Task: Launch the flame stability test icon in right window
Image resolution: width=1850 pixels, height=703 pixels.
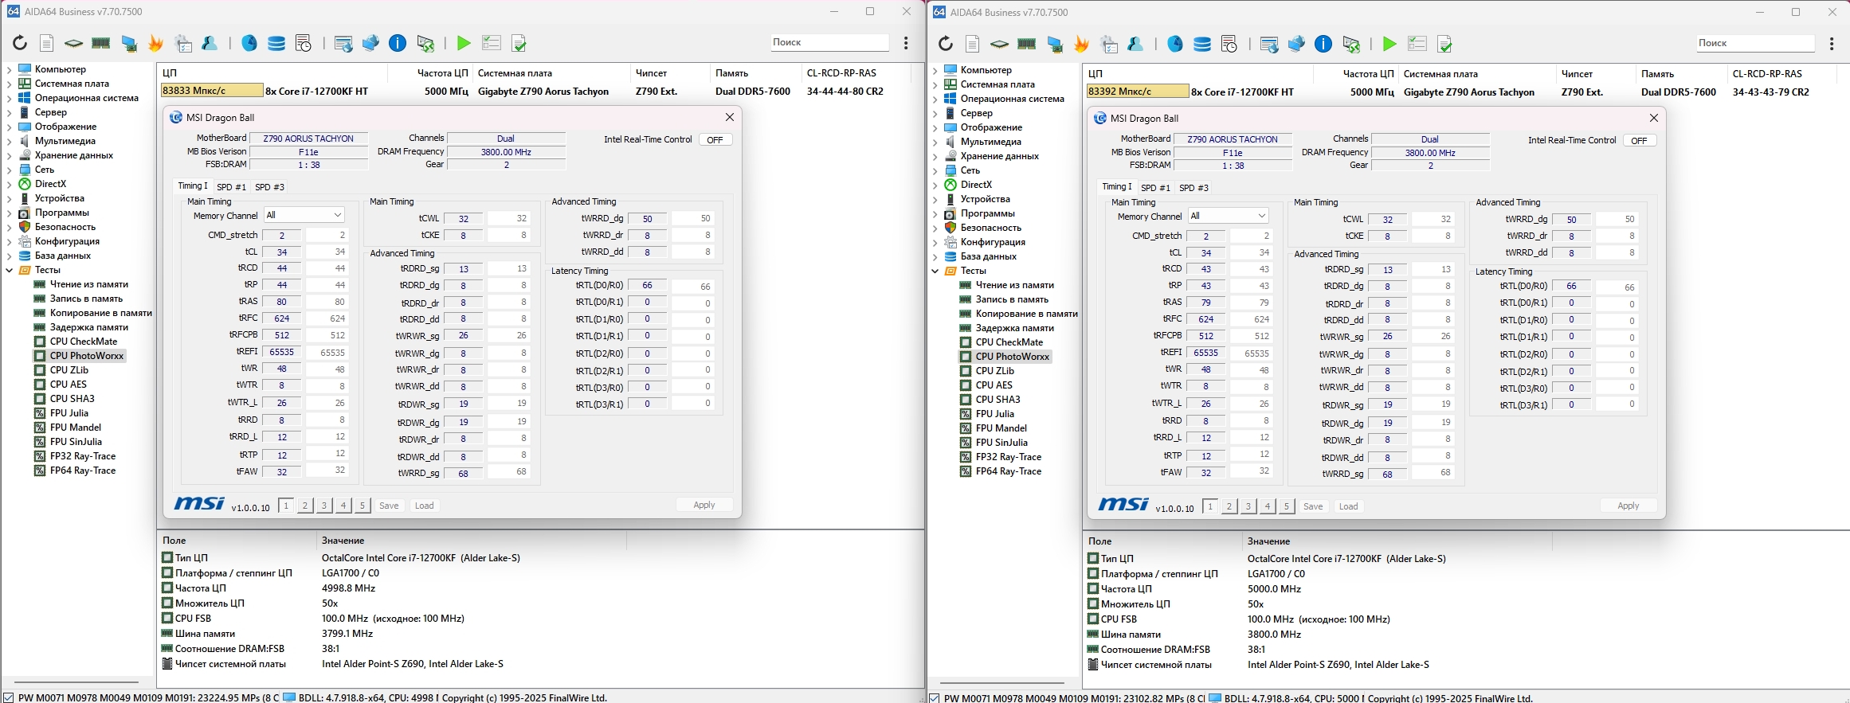Action: [1081, 44]
